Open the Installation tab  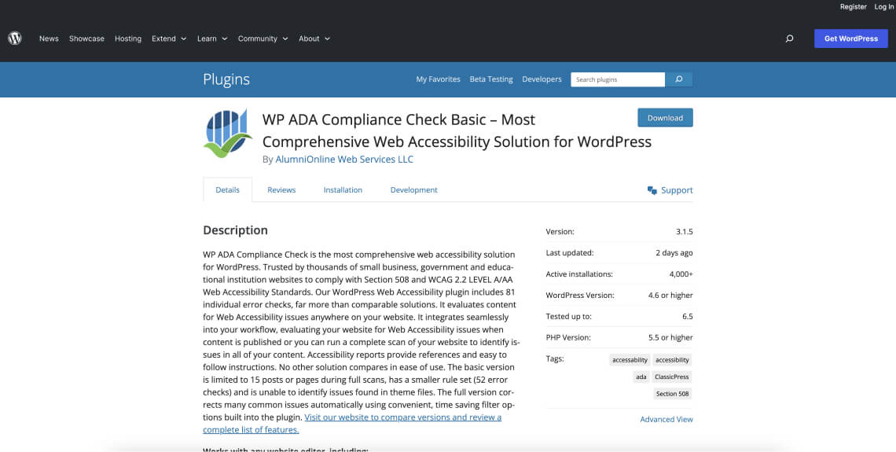click(343, 190)
